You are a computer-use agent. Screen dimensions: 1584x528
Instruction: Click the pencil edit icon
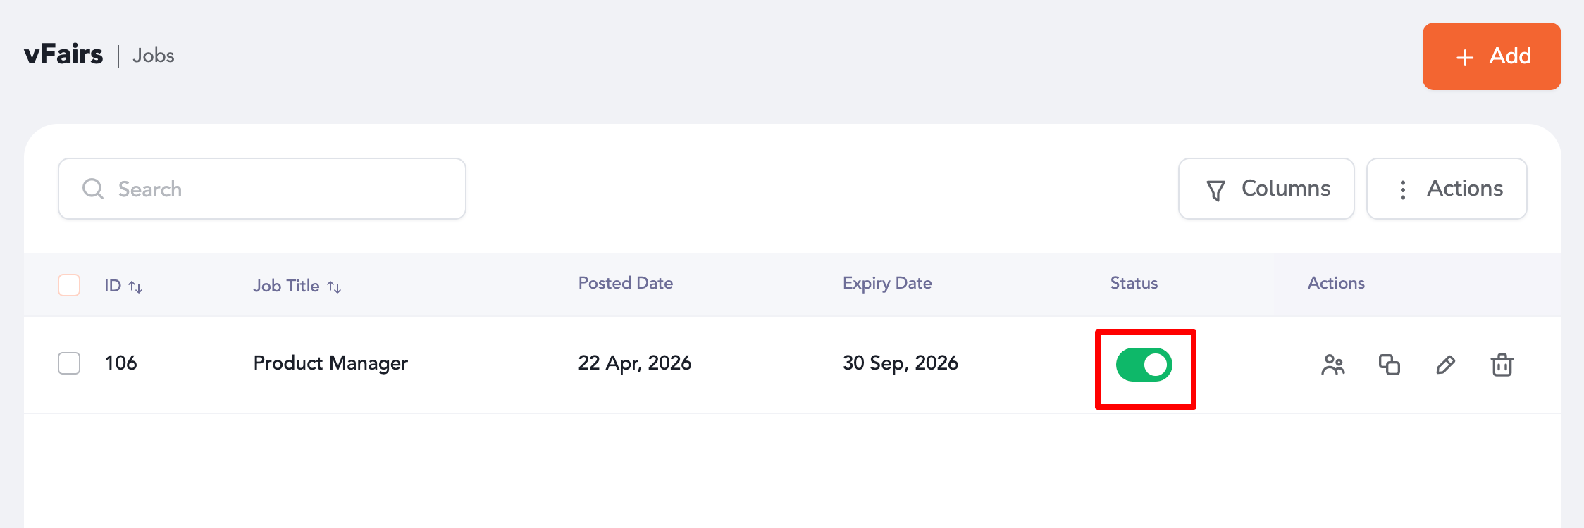[1445, 365]
